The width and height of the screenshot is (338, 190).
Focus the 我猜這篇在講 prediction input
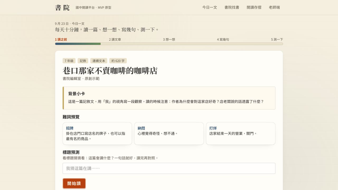pyautogui.click(x=169, y=168)
